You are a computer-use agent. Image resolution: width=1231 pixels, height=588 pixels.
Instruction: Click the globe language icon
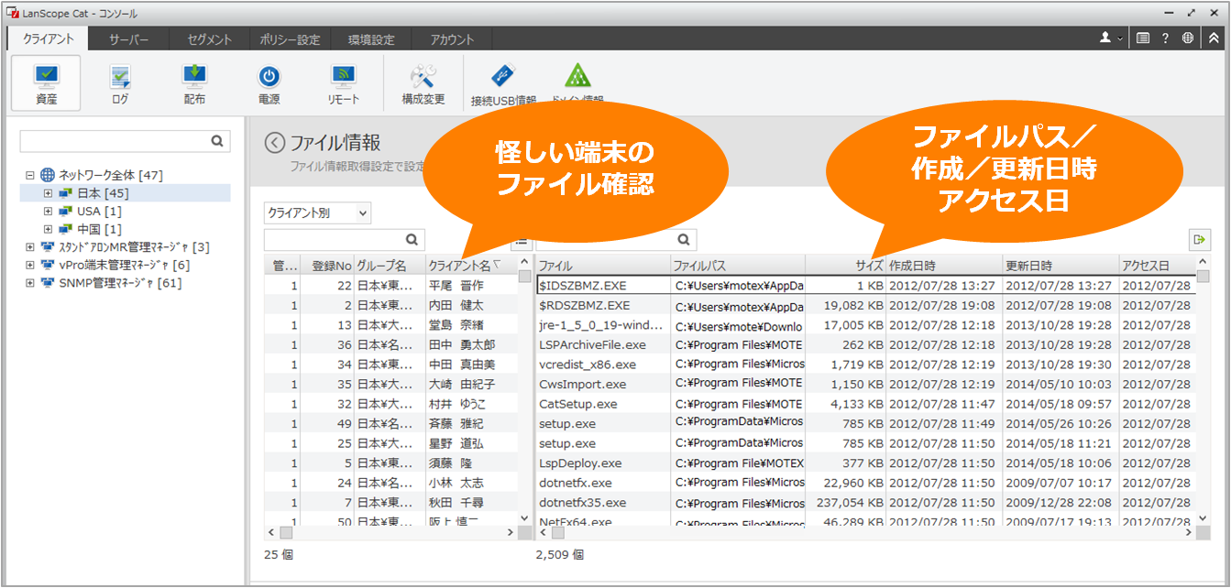[1189, 38]
